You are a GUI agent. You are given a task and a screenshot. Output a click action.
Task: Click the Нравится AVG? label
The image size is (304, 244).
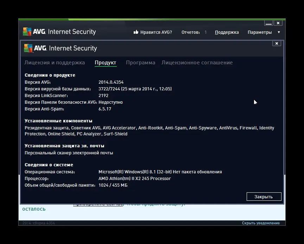tap(156, 32)
